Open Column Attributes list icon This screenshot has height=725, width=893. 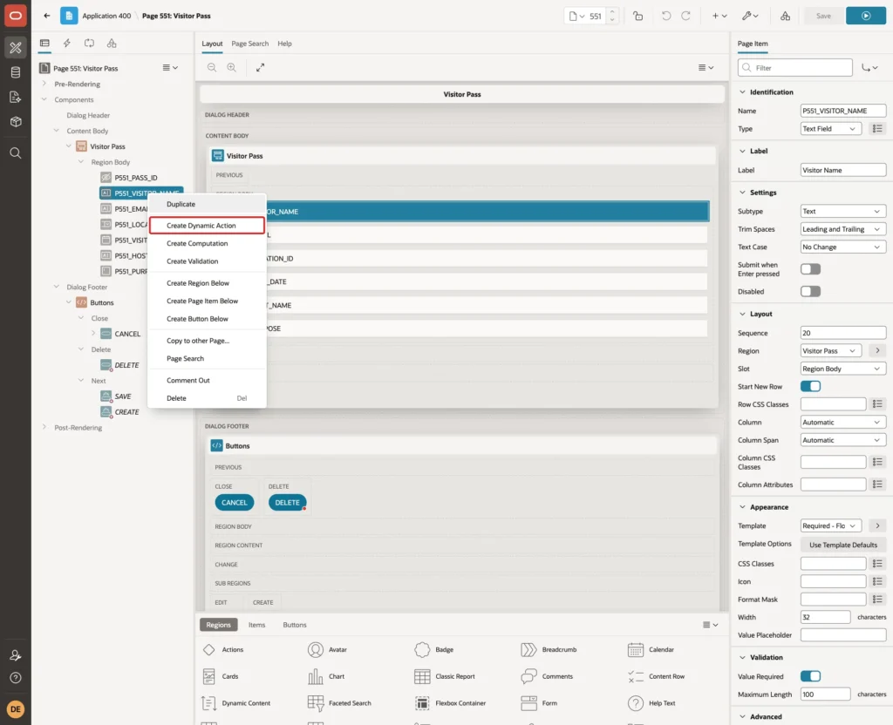[877, 484]
